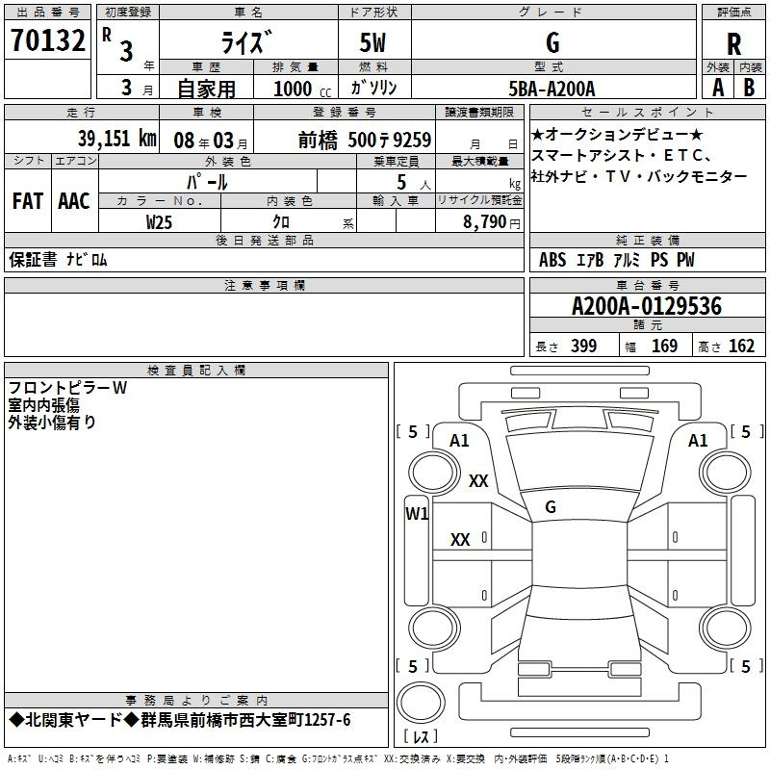Click the フロントピラーW inspector note
The width and height of the screenshot is (770, 770).
[67, 388]
